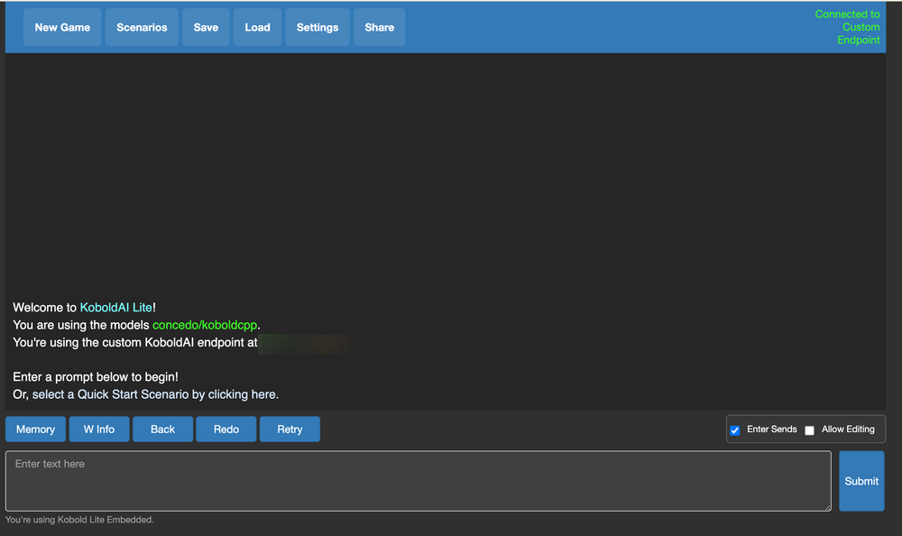
Task: Open the Memory editor
Action: 35,429
